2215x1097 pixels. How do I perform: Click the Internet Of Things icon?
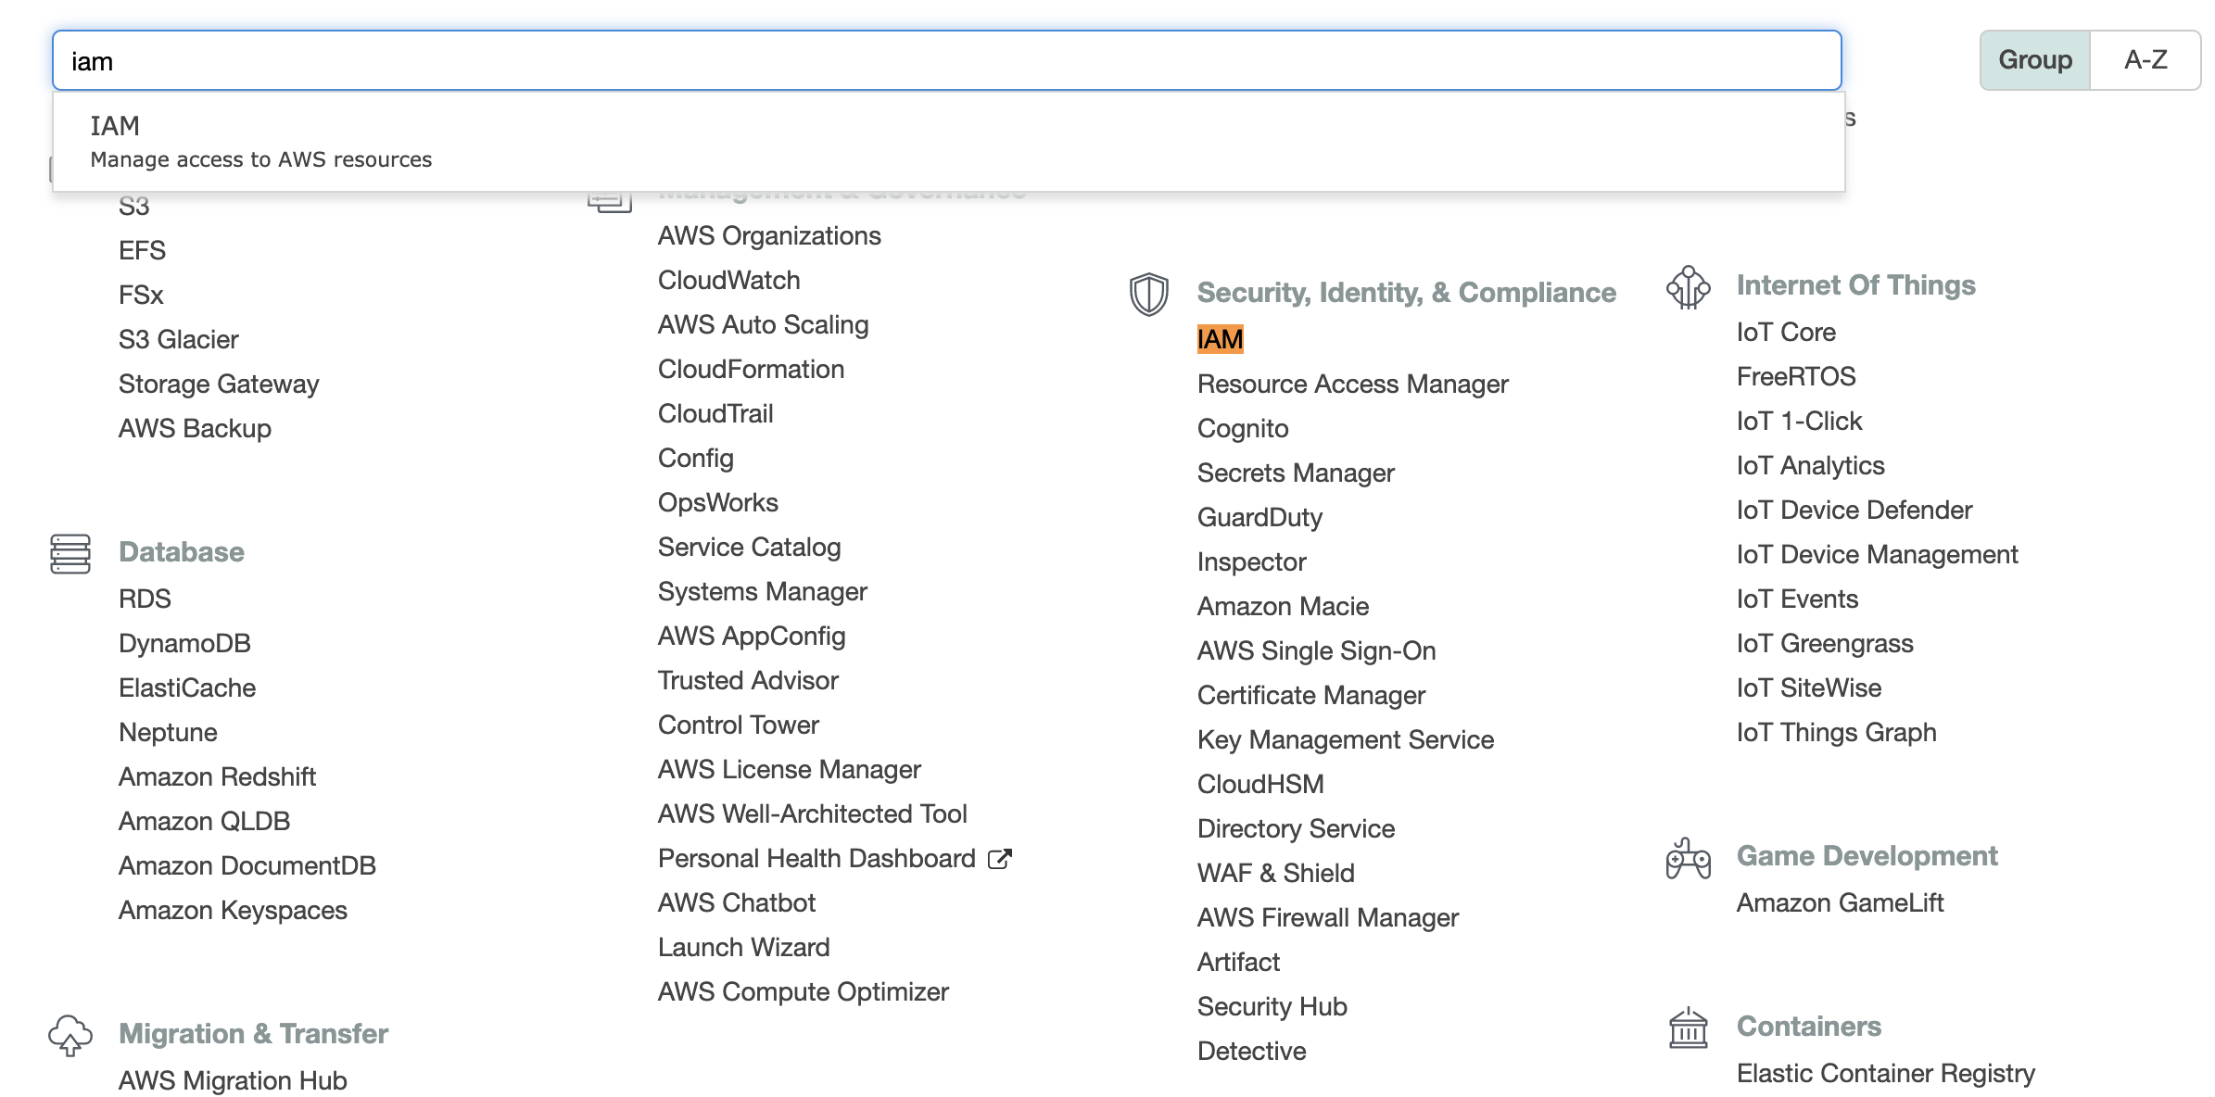click(1688, 286)
